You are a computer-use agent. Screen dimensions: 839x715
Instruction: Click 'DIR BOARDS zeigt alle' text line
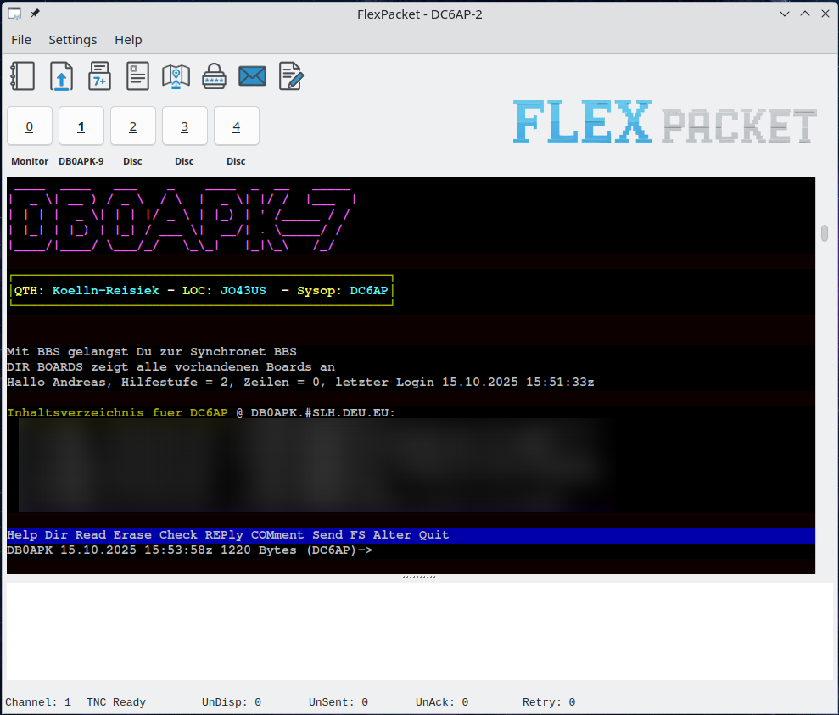click(x=171, y=367)
